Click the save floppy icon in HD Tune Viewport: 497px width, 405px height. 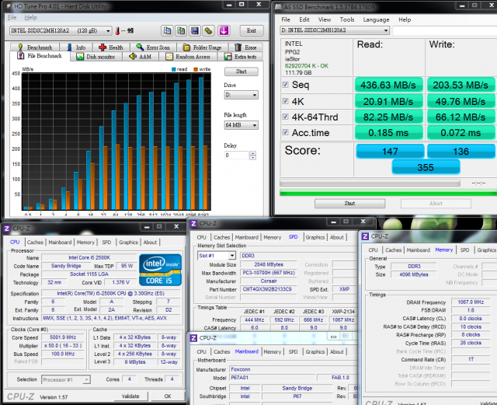(x=195, y=31)
